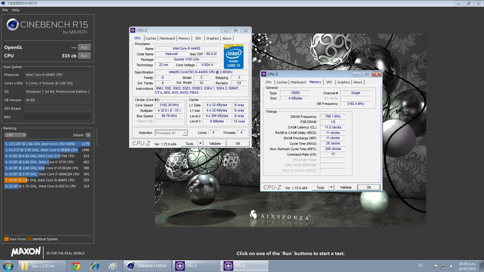Open the Processor #1 selection dropdown
This screenshot has width=484, height=272.
coord(171,133)
